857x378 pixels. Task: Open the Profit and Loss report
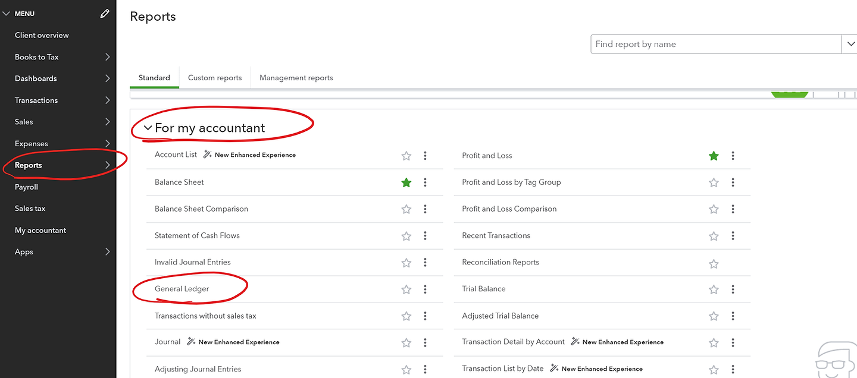click(487, 156)
